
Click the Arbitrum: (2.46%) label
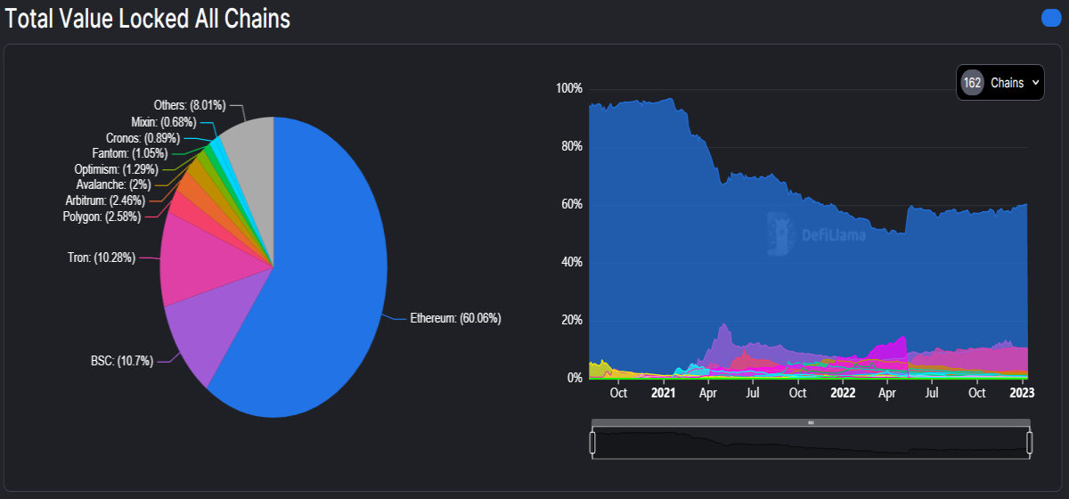coord(105,200)
